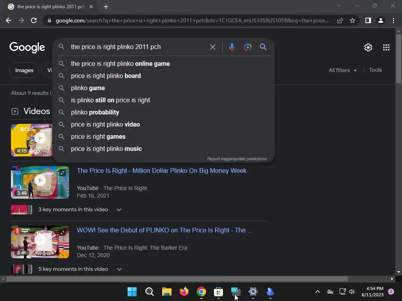Open Million Dollar Plinko On Big Money Week
The height and width of the screenshot is (301, 402).
coord(161,171)
